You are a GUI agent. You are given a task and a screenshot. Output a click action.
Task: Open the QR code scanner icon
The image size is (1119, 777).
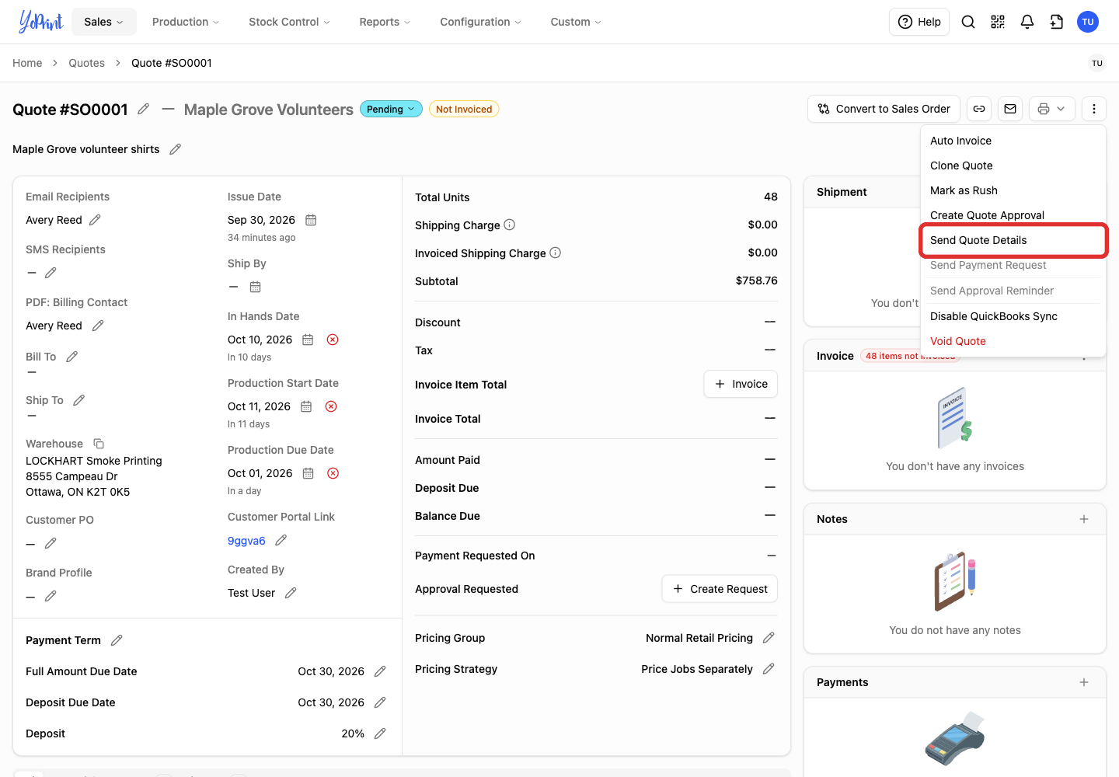tap(998, 22)
